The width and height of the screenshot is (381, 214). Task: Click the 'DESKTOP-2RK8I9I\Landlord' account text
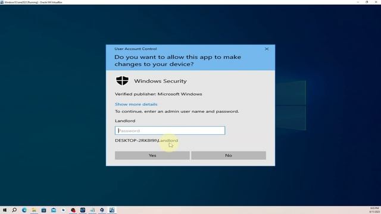pyautogui.click(x=146, y=140)
